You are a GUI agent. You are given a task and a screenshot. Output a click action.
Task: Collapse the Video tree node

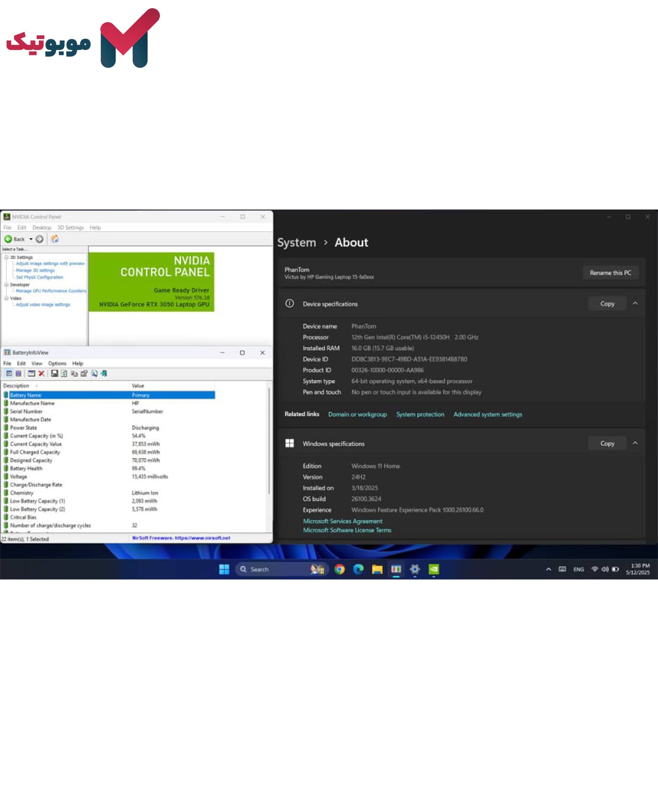tap(6, 298)
